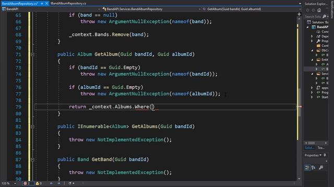Click the Entities folder icon
The height and width of the screenshot is (187, 334).
click(x=318, y=60)
